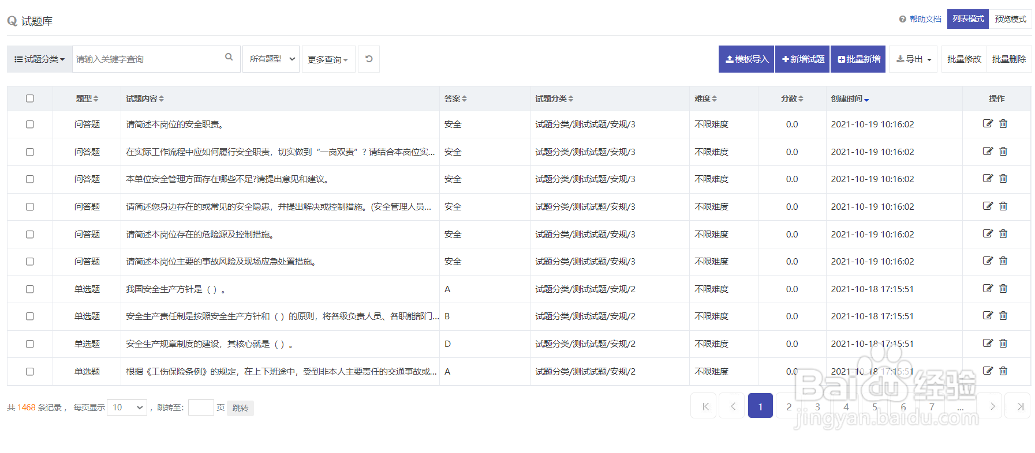The width and height of the screenshot is (1035, 453).
Task: Check the row 请简述本岗位主要的事故风险
Action: (x=30, y=262)
